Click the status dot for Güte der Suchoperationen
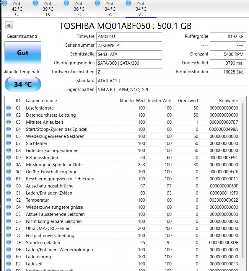 9,150
